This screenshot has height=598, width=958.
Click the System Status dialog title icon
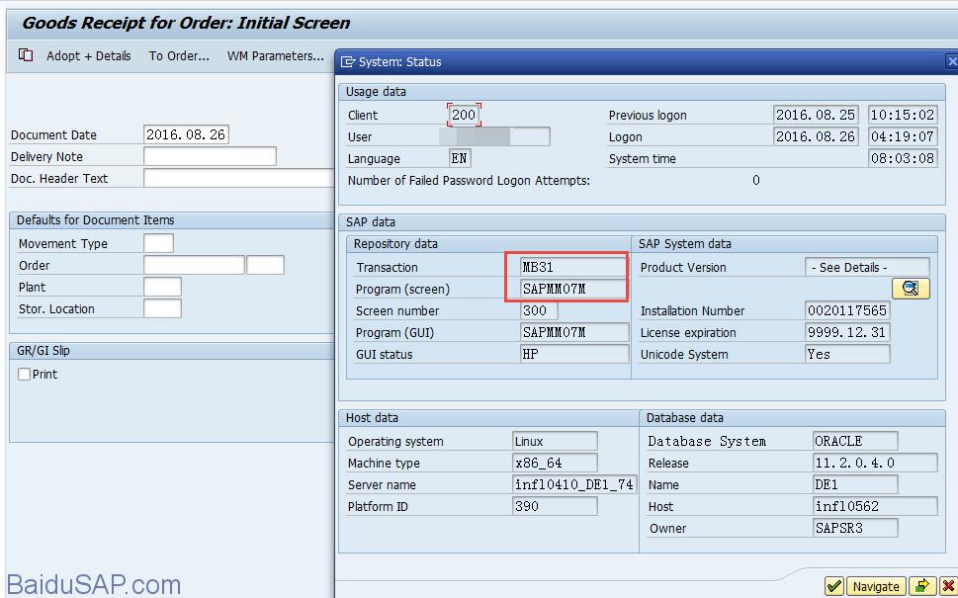[348, 61]
